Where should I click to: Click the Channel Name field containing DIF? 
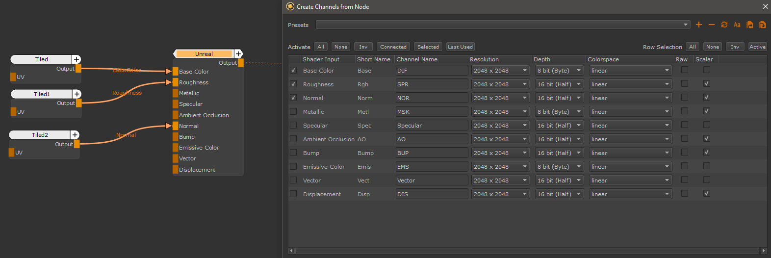click(x=432, y=71)
